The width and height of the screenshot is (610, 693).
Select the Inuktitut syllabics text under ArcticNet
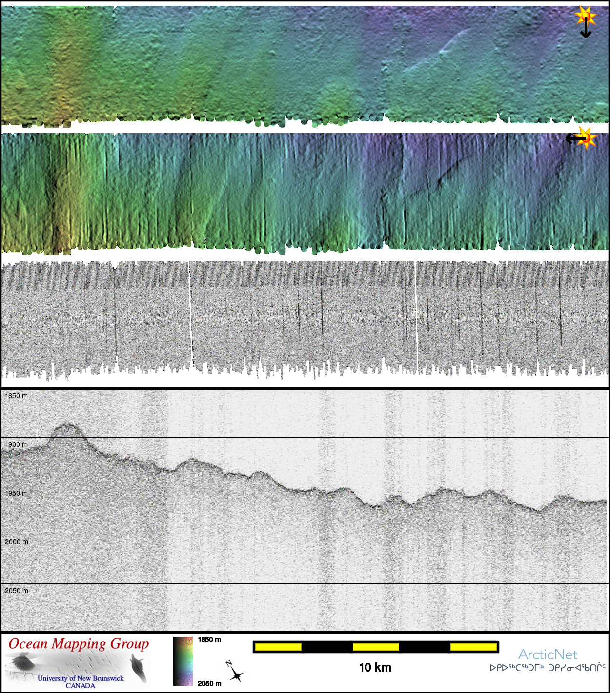point(548,668)
